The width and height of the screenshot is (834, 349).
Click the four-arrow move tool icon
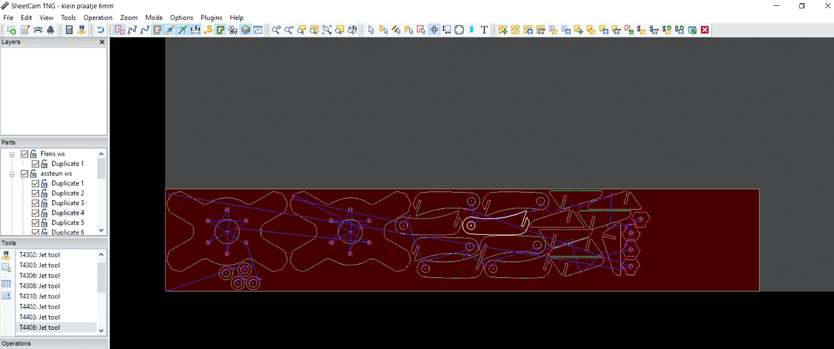(x=434, y=30)
